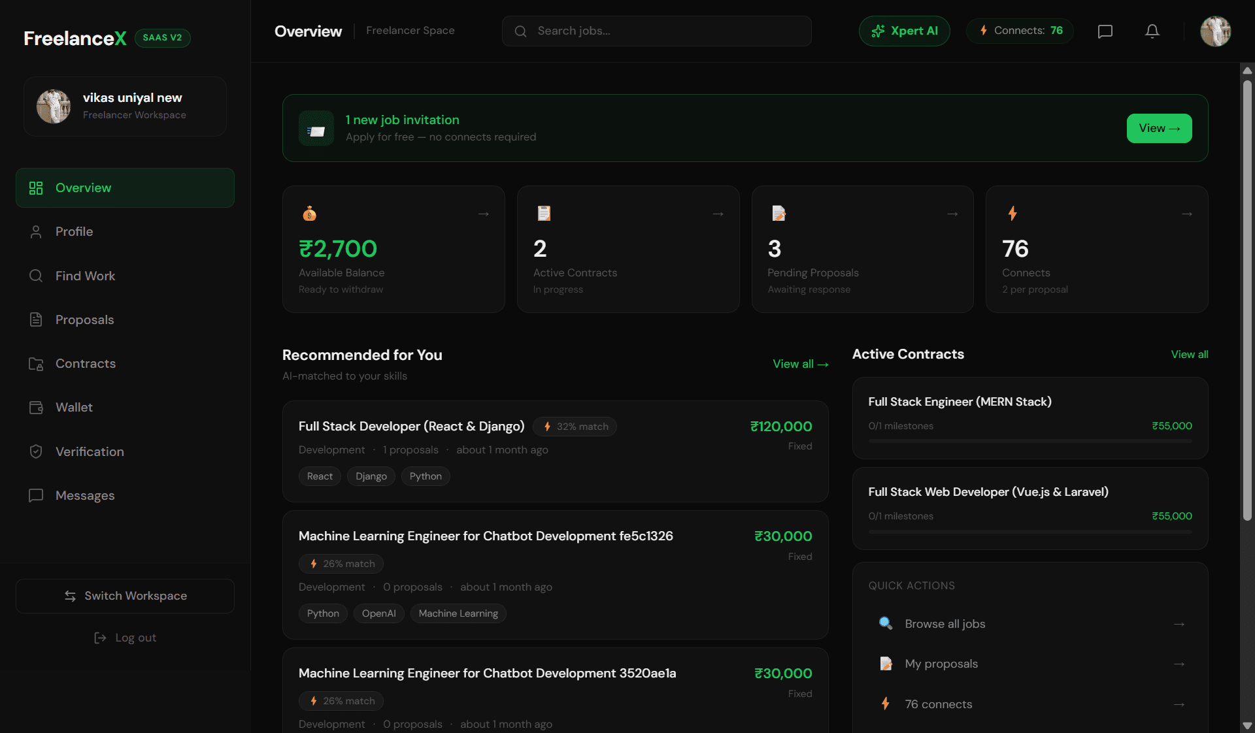
Task: Open the user avatar in top bar
Action: pyautogui.click(x=1216, y=31)
